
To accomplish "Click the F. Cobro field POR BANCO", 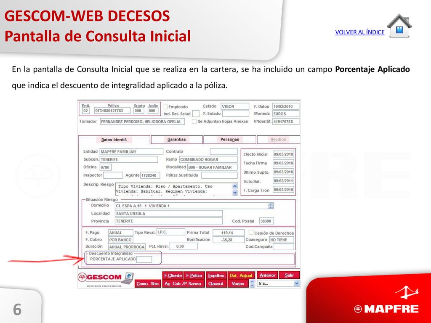I will 120,240.
